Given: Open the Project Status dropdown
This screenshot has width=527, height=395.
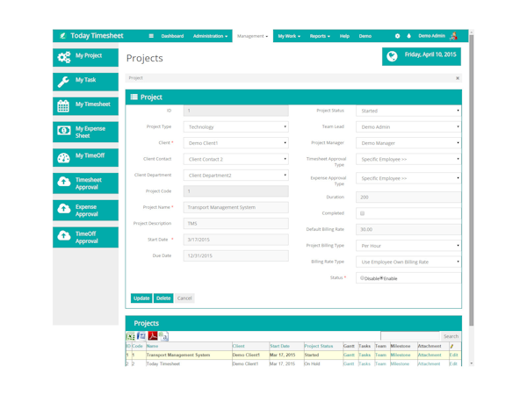Looking at the screenshot, I should tap(408, 111).
